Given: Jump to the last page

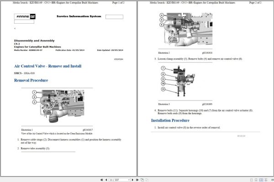Looking at the screenshot, I should (x=137, y=180).
